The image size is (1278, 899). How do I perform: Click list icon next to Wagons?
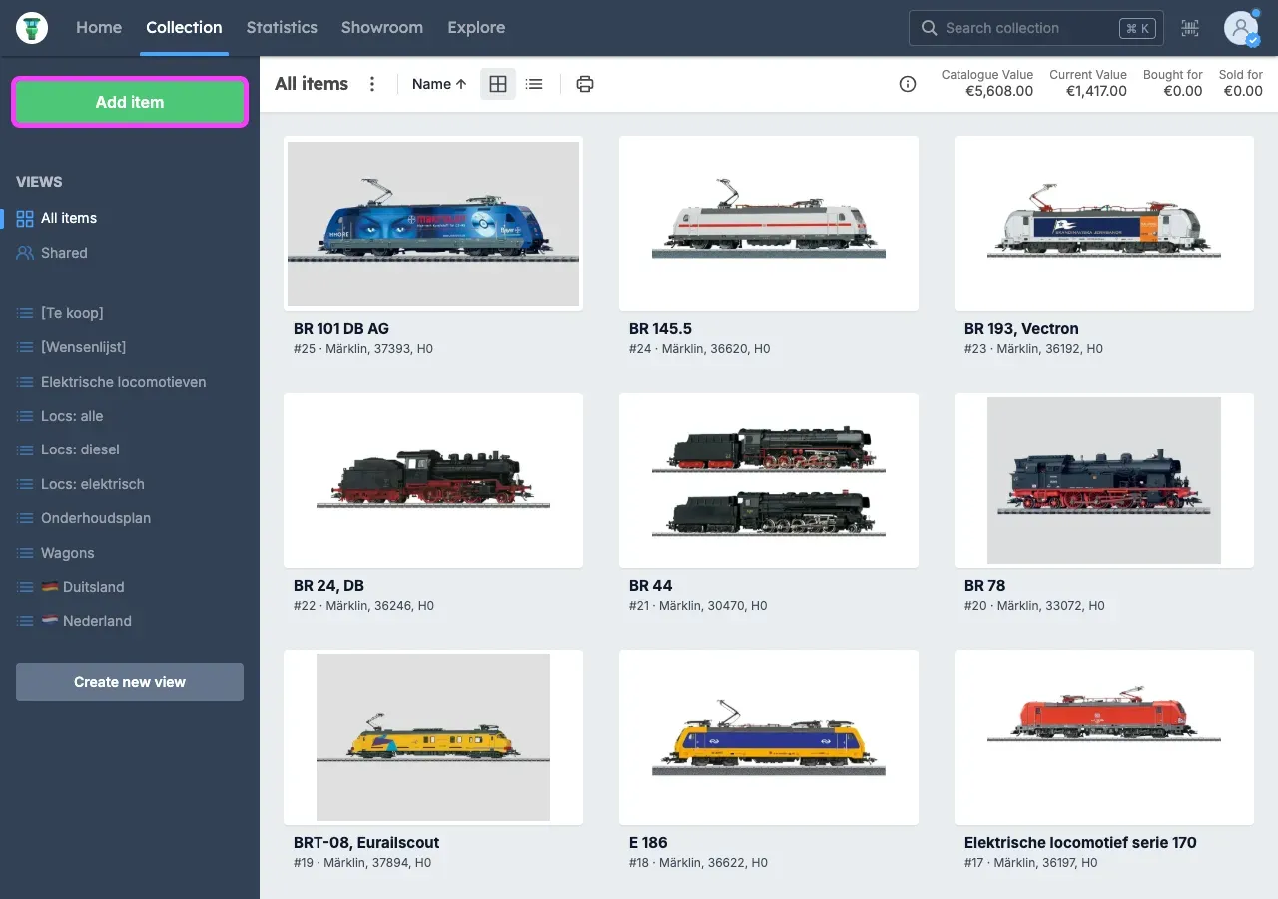coord(25,553)
